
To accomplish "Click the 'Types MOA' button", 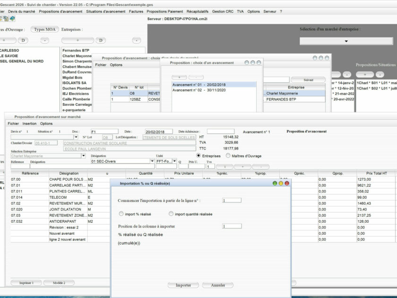I will (44, 29).
